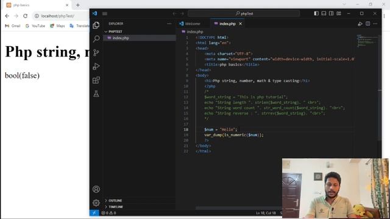Open the Gmail bookmark
390x219 pixels.
point(13,26)
